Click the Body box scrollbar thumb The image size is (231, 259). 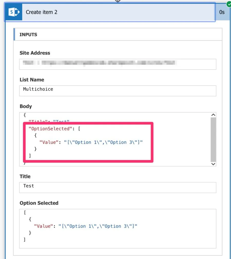point(213,139)
